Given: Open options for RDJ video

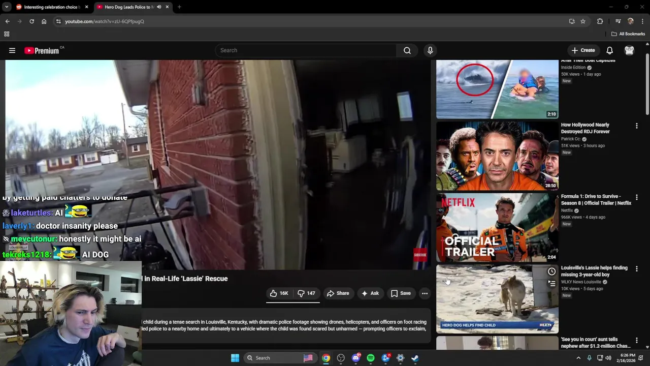Looking at the screenshot, I should tap(636, 126).
